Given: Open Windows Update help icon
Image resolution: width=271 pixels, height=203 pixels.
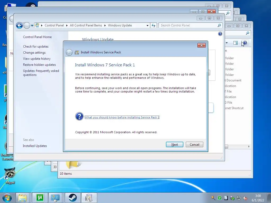Looking at the screenshot, I should (x=220, y=34).
